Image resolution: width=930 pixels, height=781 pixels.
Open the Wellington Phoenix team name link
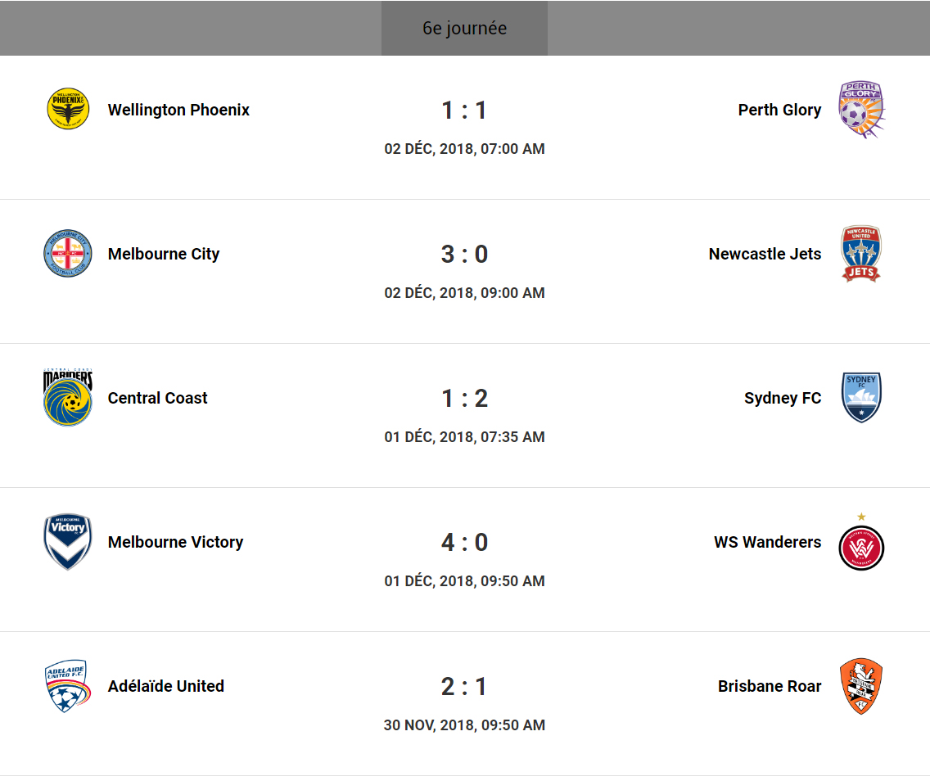(178, 110)
